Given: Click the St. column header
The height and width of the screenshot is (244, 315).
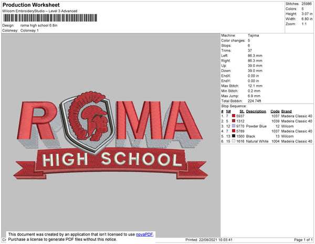Looking at the screenshot, I should pyautogui.click(x=242, y=111).
